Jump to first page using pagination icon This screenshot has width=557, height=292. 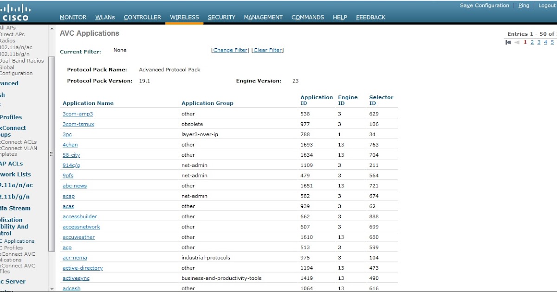pos(509,41)
